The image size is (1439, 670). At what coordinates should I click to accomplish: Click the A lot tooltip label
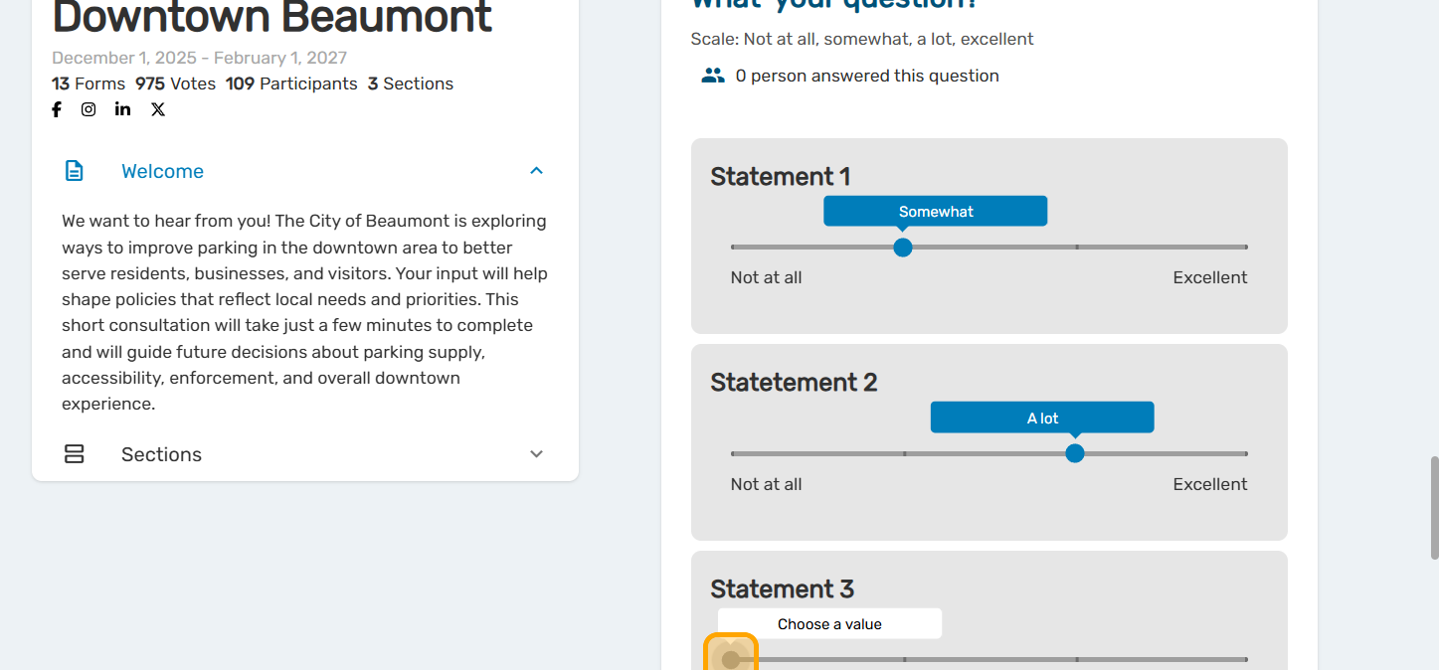[1042, 419]
